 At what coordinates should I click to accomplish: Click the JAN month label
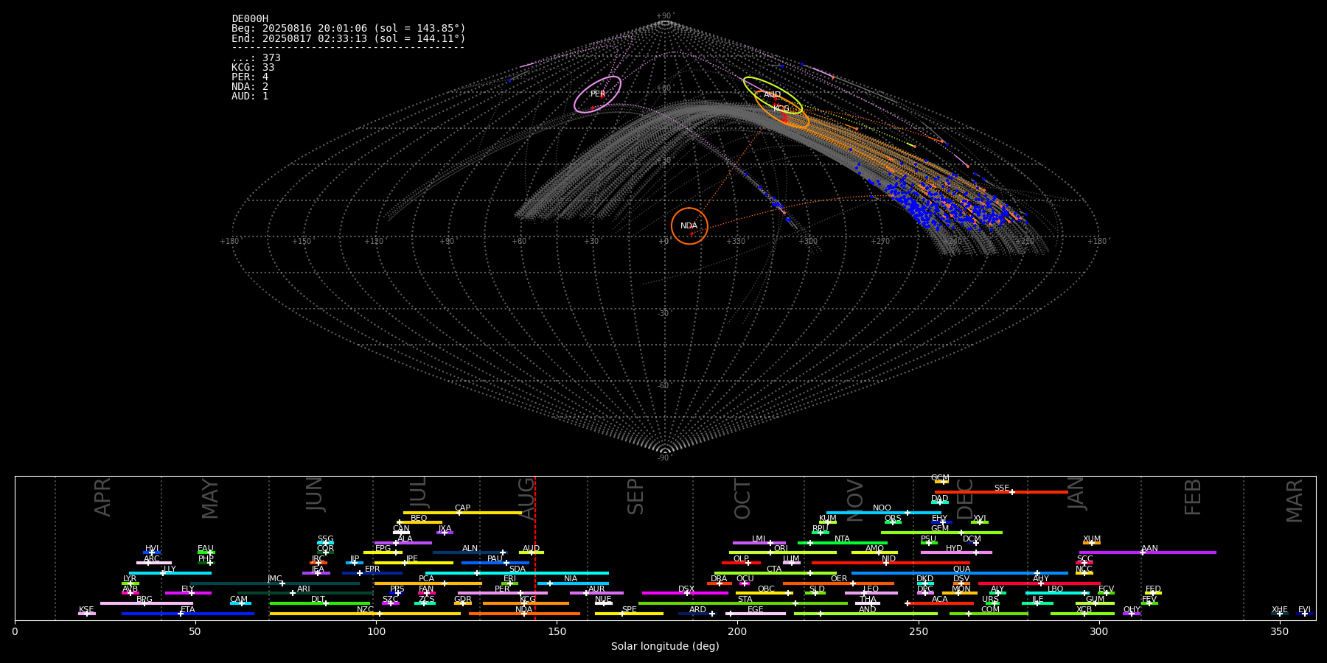pos(1076,494)
